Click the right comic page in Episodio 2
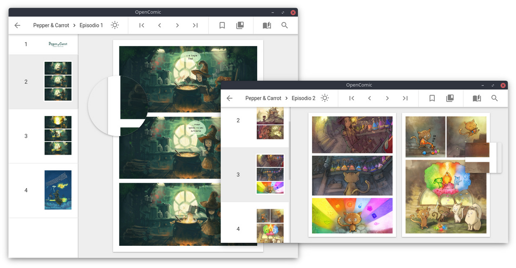The width and height of the screenshot is (516, 268). [x=446, y=175]
